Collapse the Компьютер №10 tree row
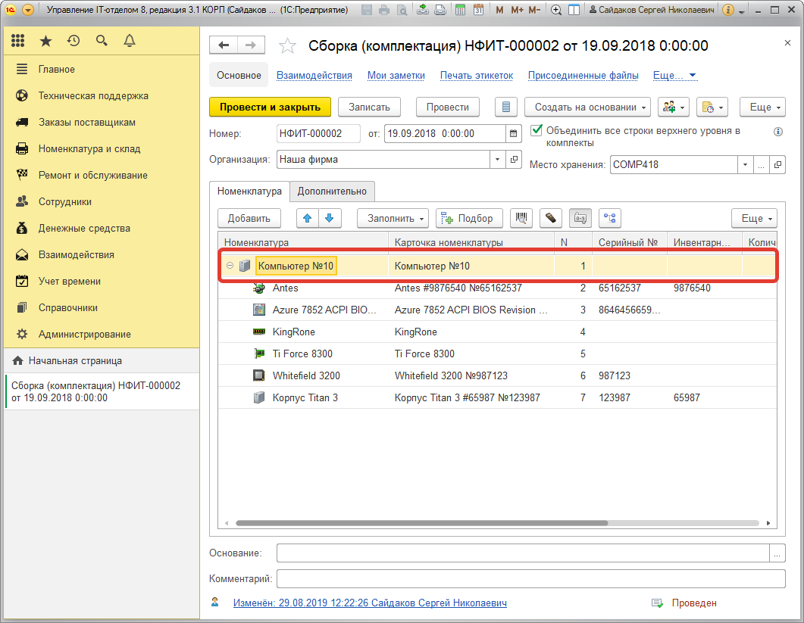The width and height of the screenshot is (804, 623). coord(230,266)
